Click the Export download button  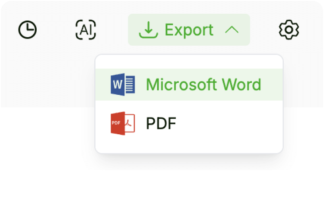click(189, 30)
